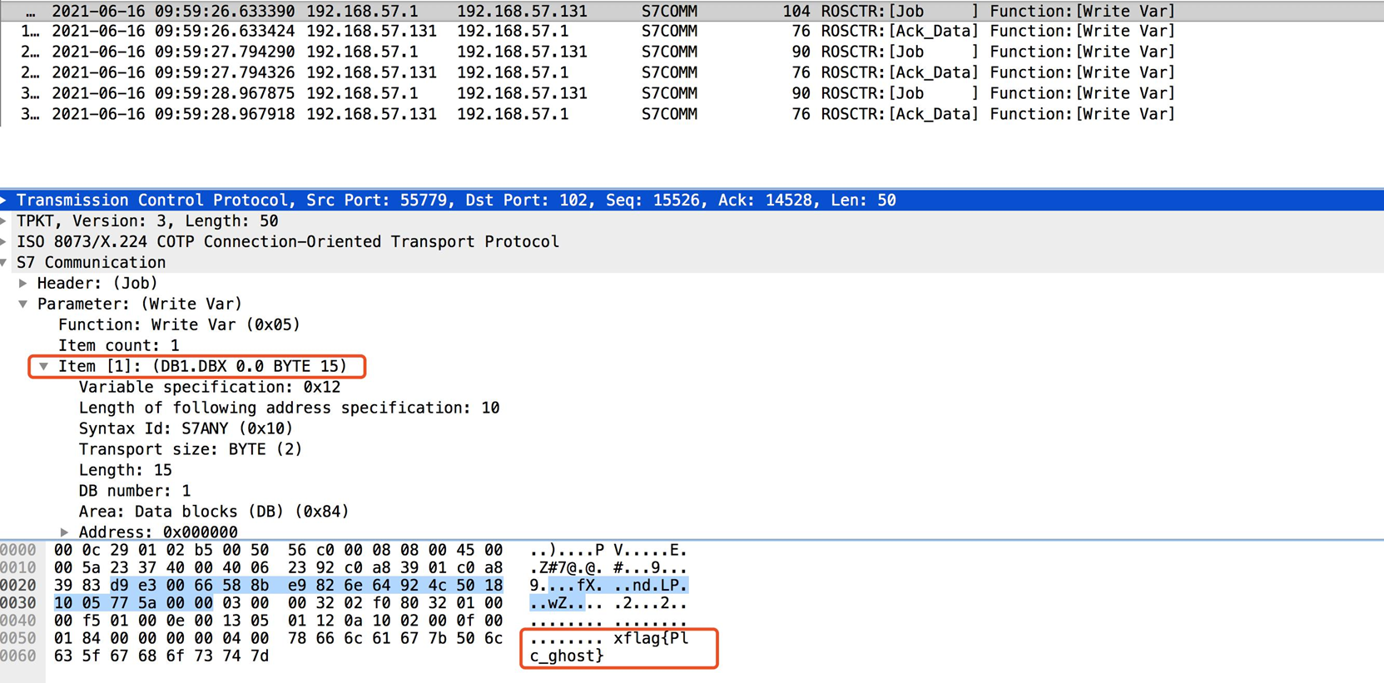Image resolution: width=1384 pixels, height=683 pixels.
Task: Collapse the Parameter: (Write Var) node
Action: pyautogui.click(x=23, y=304)
